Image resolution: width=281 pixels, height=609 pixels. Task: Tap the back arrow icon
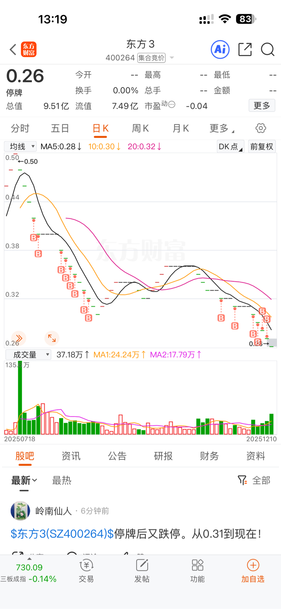tap(13, 49)
